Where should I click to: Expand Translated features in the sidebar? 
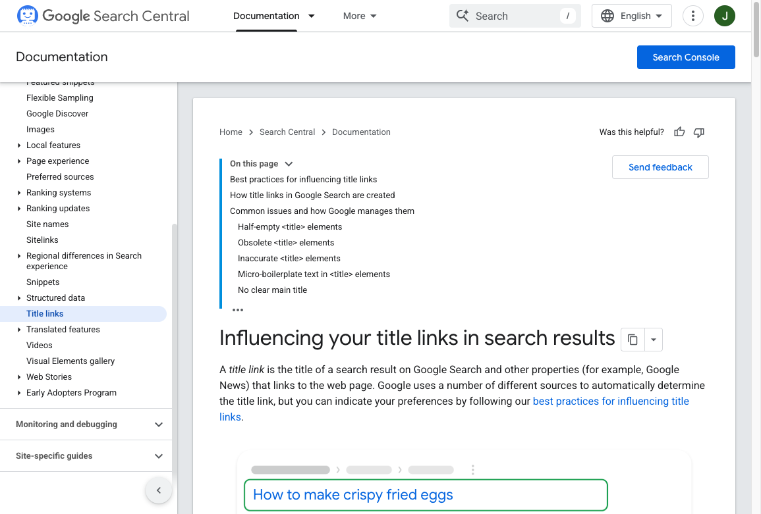tap(19, 330)
